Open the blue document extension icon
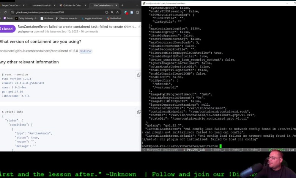The width and height of the screenshot is (296, 178). coord(132,12)
